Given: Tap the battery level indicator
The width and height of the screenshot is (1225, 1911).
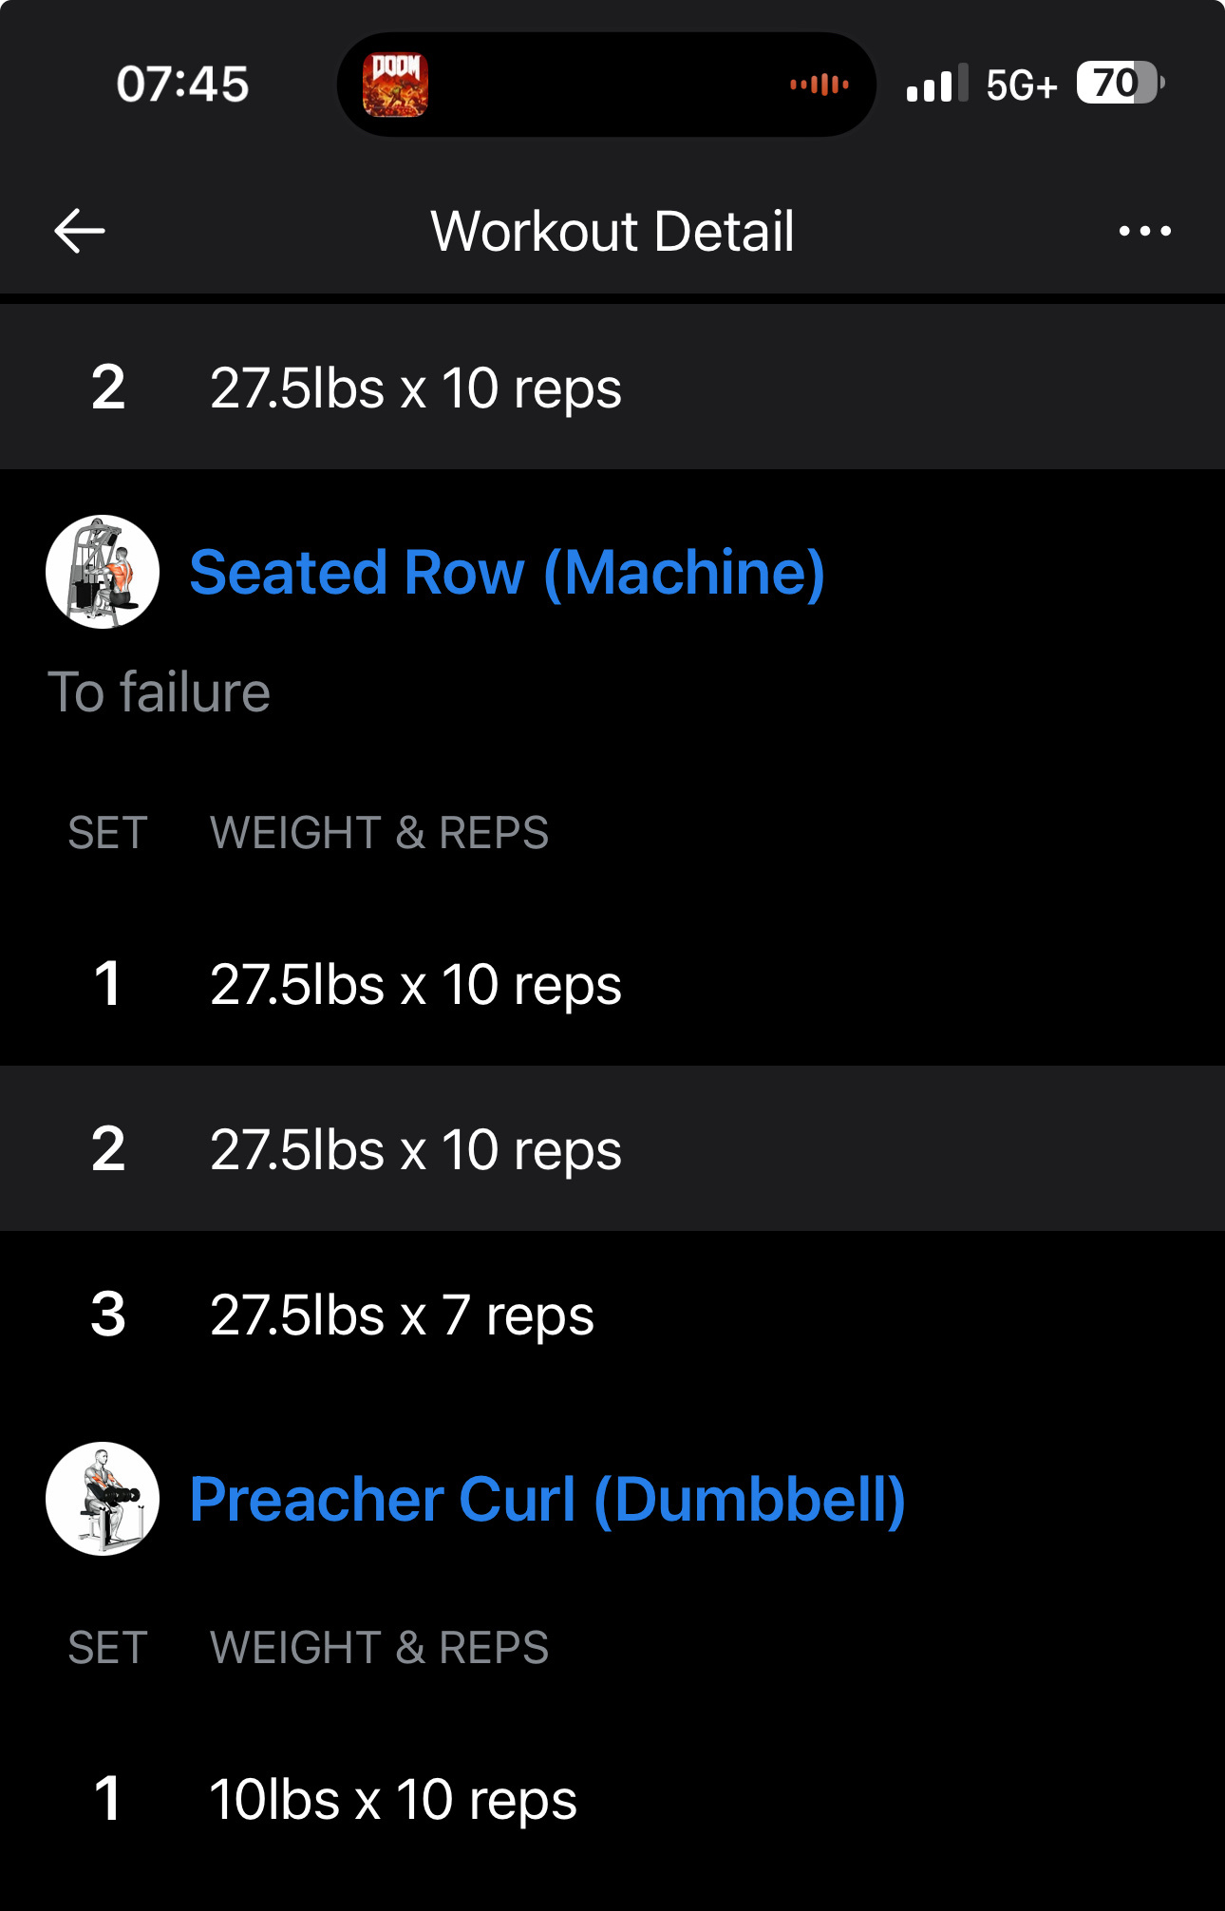Looking at the screenshot, I should 1121,84.
